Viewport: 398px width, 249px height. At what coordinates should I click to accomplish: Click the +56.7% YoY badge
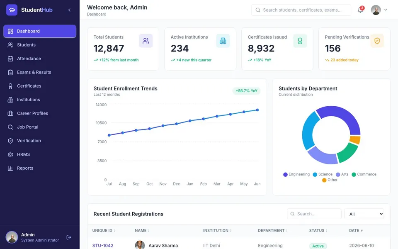[x=246, y=91]
